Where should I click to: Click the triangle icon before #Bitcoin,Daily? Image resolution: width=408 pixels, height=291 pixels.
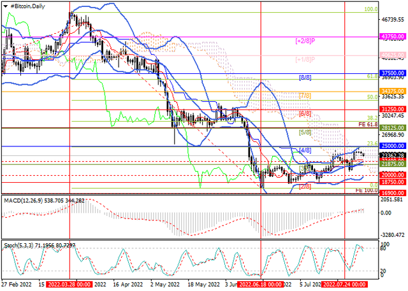coord(6,5)
